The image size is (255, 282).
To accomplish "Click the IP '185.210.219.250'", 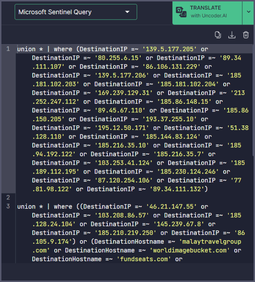I will coord(120,233).
